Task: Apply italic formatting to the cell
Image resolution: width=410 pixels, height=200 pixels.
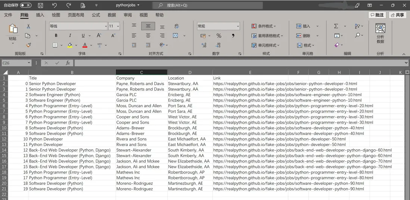Action: click(x=70, y=36)
